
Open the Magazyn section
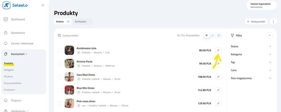tap(16, 101)
